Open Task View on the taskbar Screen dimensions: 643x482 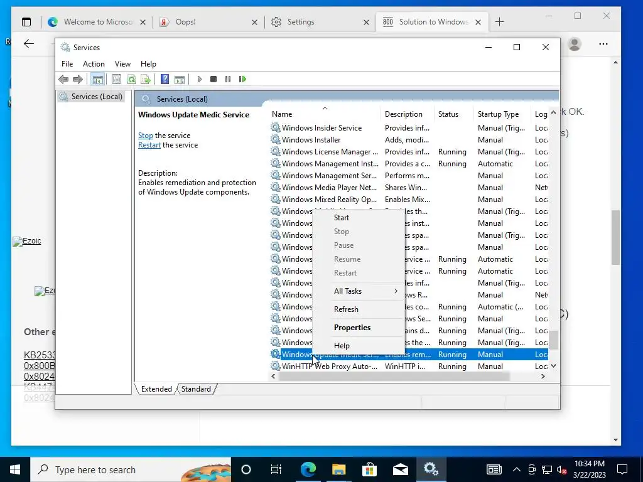pos(276,469)
